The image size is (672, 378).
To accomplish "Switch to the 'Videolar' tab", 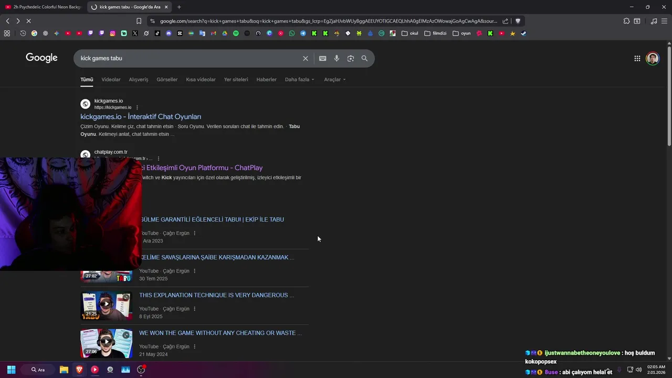I will point(111,80).
